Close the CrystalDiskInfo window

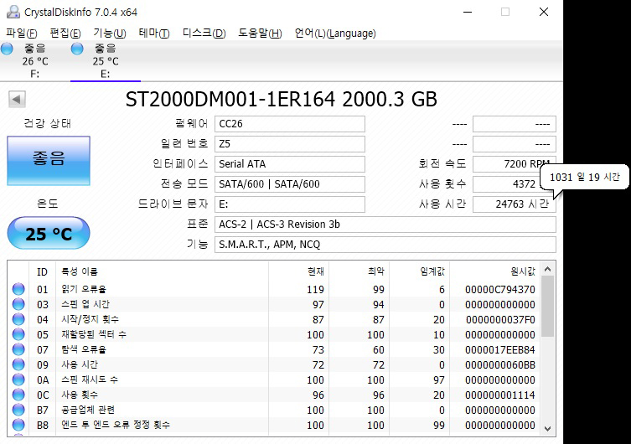(544, 12)
